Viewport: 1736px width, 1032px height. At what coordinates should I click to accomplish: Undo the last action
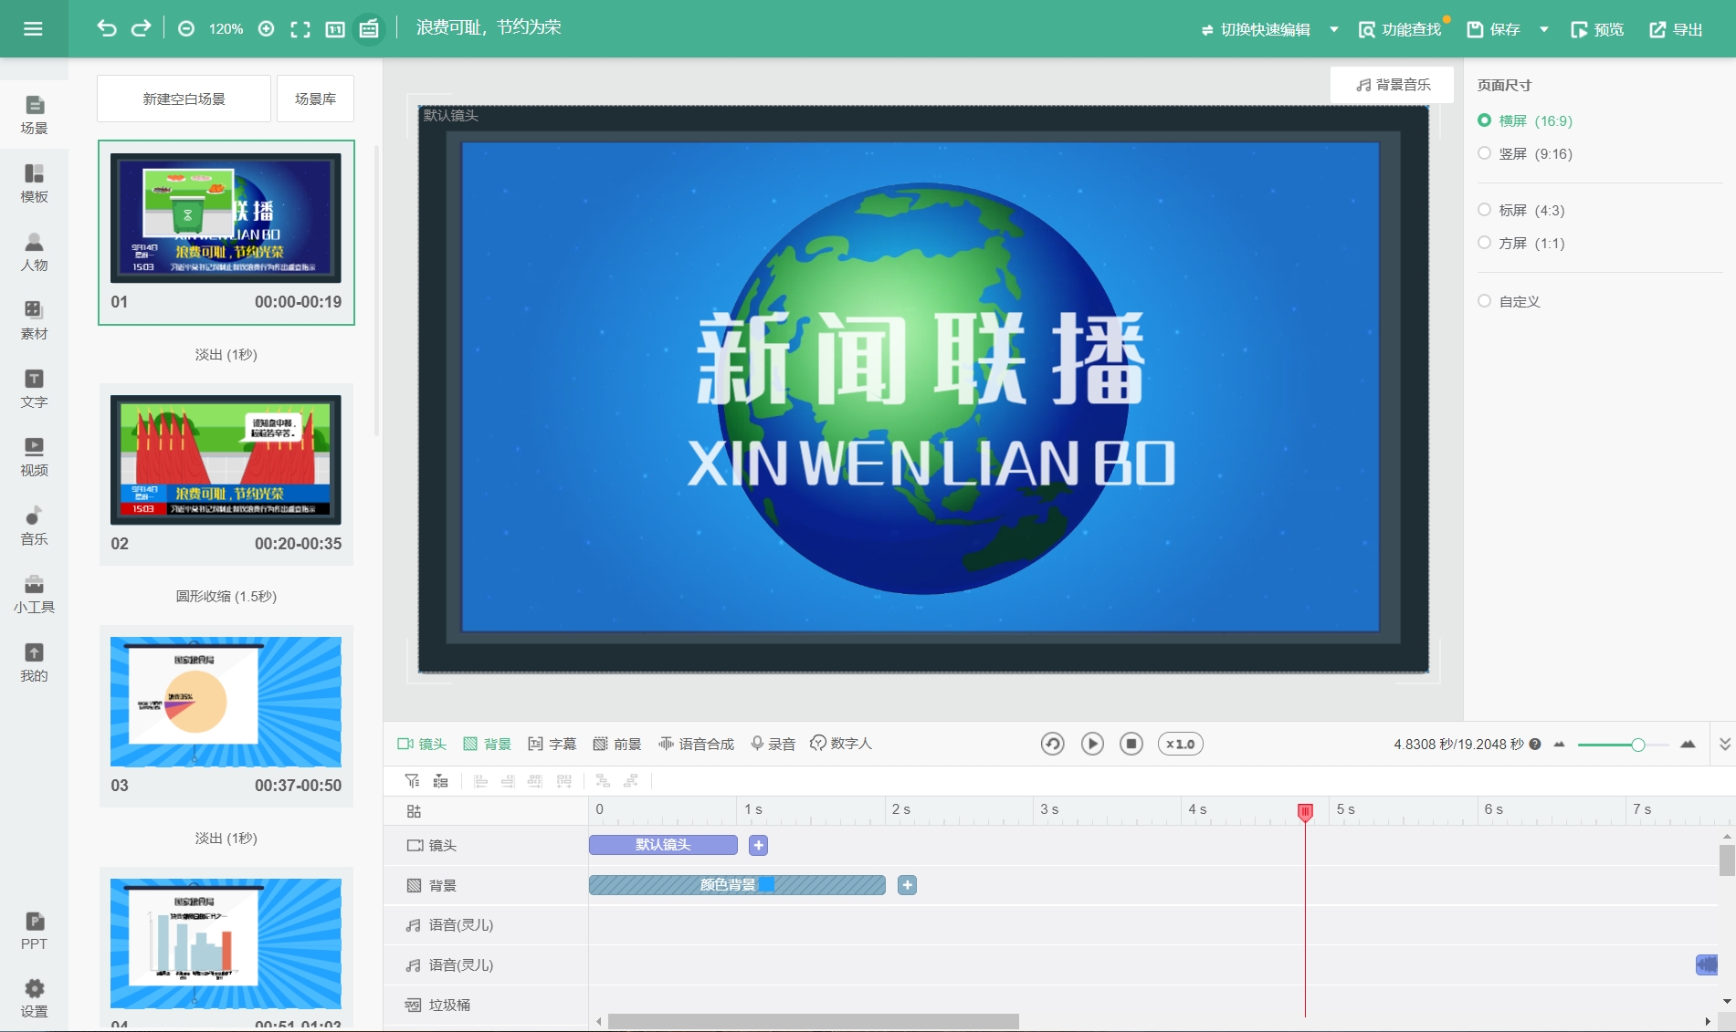tap(107, 28)
